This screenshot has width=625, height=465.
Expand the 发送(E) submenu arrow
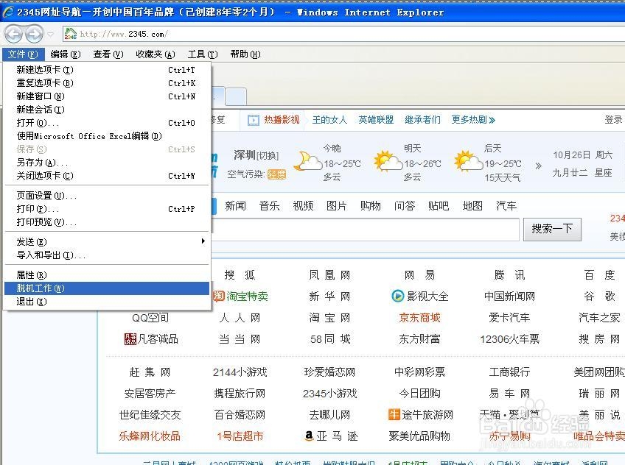(x=203, y=241)
